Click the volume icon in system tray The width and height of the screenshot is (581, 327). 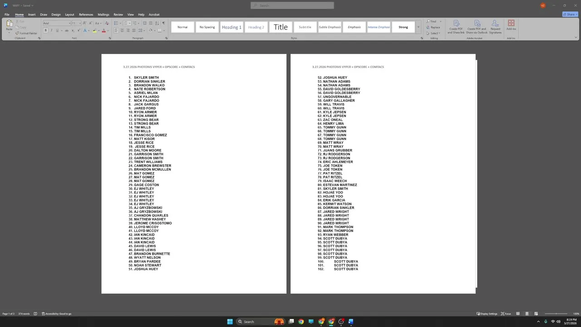pos(558,322)
